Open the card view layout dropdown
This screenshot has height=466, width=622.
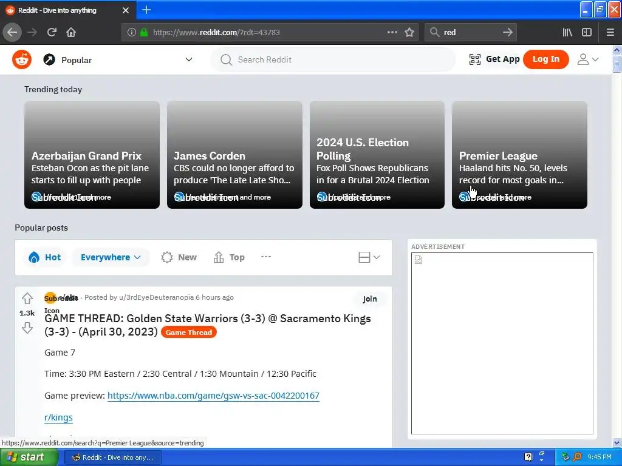pyautogui.click(x=369, y=257)
